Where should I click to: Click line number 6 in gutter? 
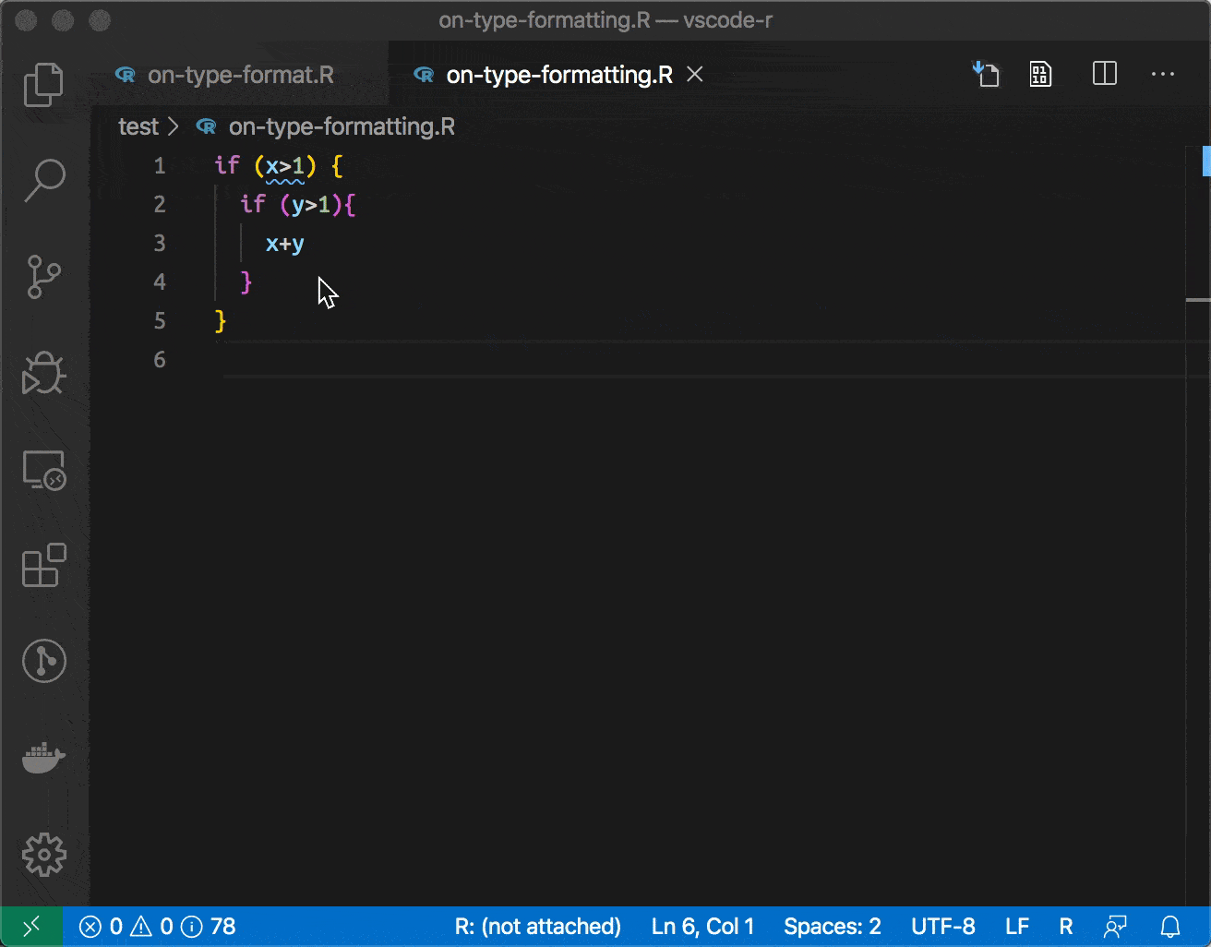[160, 359]
